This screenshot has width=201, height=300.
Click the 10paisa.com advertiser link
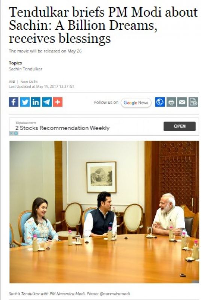tap(25, 123)
